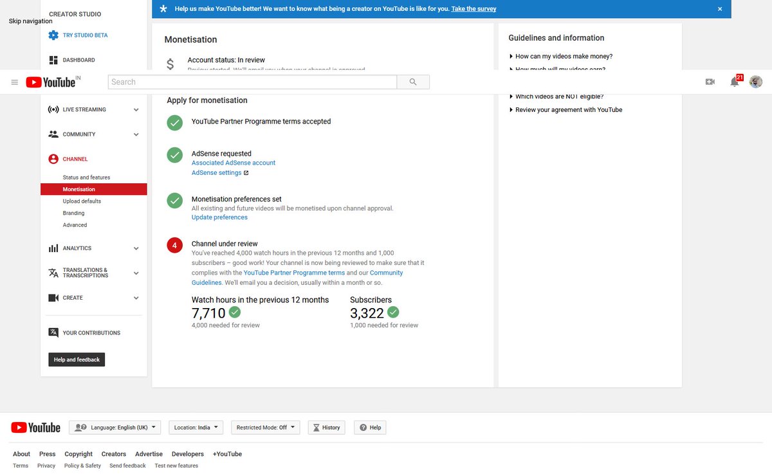Click the AdSense settings external link icon
772x474 pixels.
pos(246,173)
